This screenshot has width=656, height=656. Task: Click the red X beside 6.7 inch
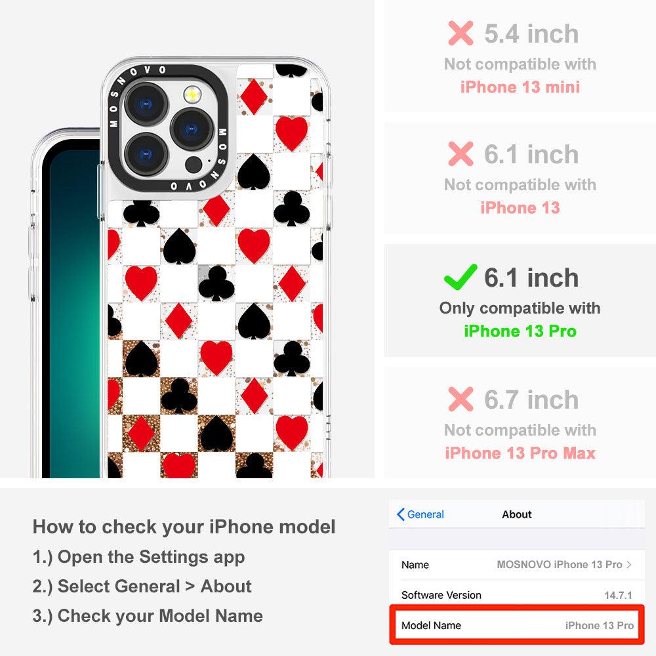pyautogui.click(x=461, y=399)
